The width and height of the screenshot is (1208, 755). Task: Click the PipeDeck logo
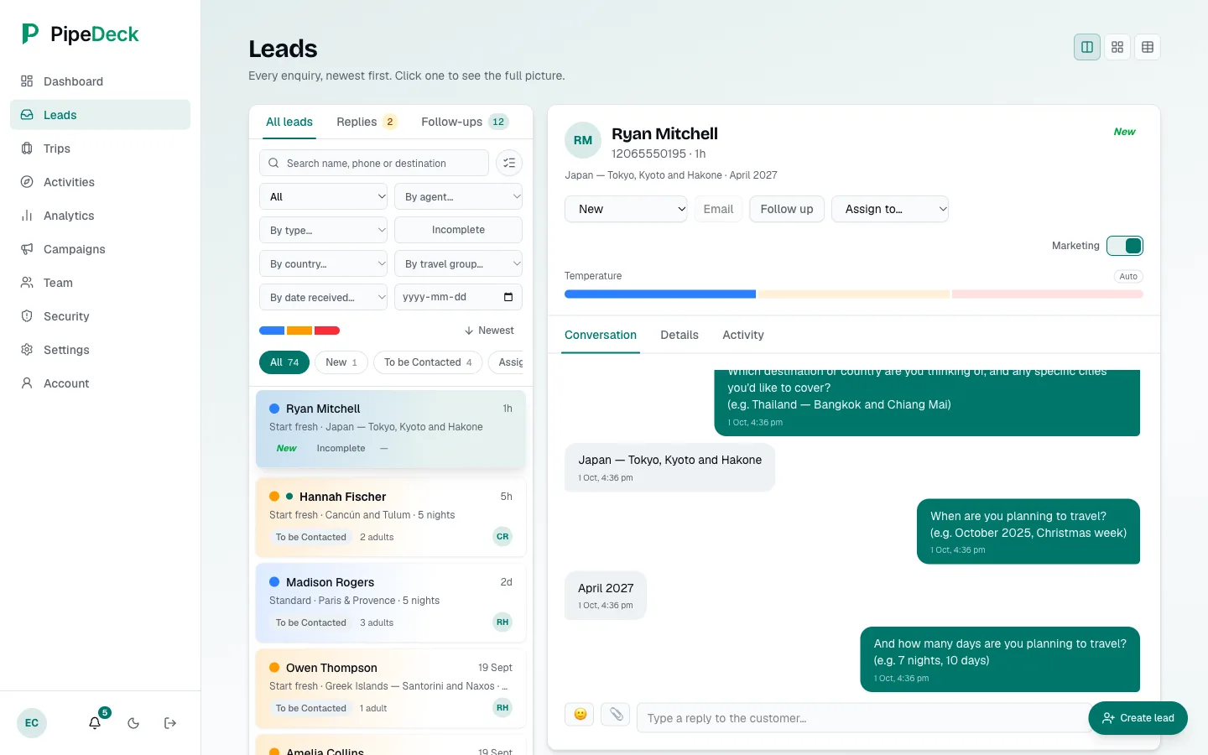(x=80, y=34)
